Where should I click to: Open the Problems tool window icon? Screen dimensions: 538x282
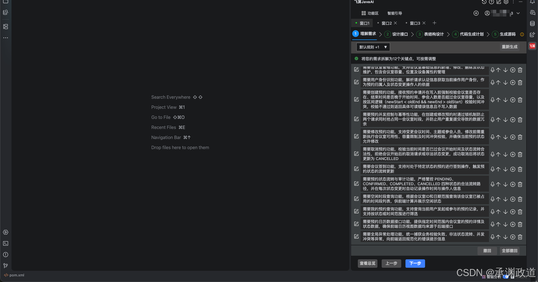(5, 255)
